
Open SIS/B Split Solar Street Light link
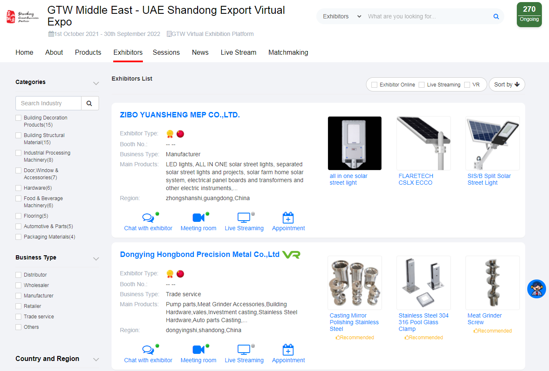coord(489,179)
